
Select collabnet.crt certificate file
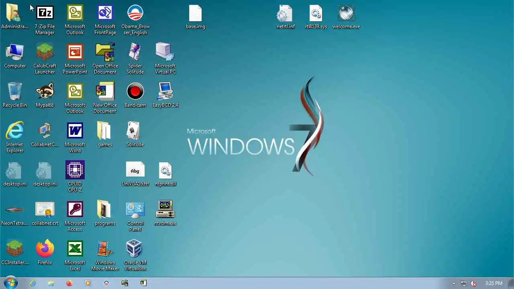(x=45, y=214)
